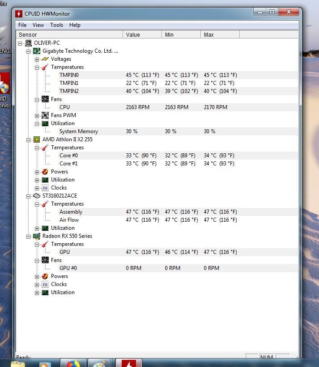Viewport: 319px width, 367px height.
Task: Click the Radeon Temperatures thermometer icon
Action: pos(45,244)
